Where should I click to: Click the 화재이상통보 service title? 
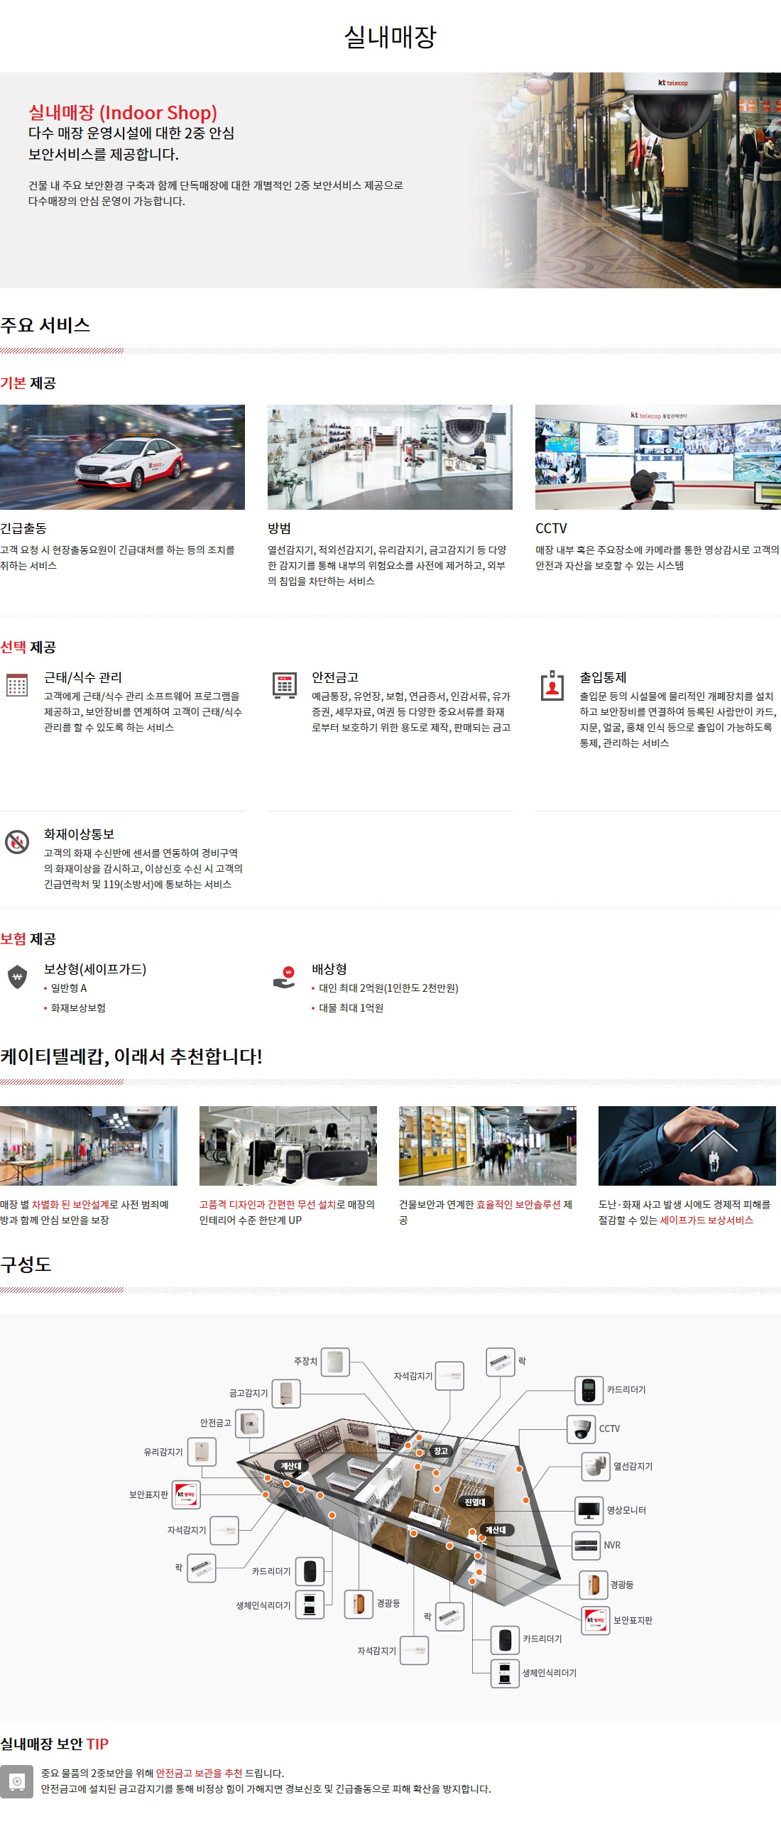(x=79, y=834)
